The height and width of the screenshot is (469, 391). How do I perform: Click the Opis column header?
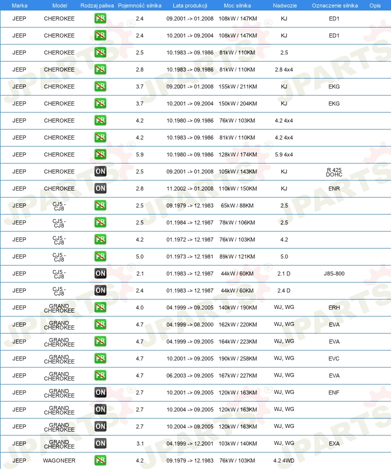(x=375, y=5)
